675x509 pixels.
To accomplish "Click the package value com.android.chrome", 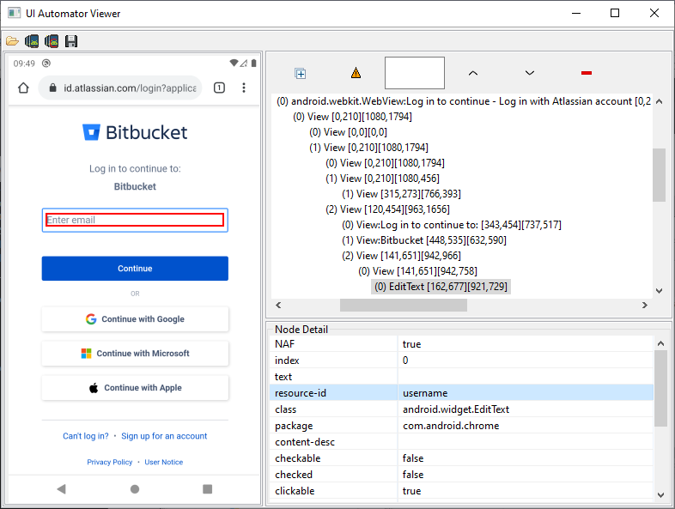I will click(451, 426).
